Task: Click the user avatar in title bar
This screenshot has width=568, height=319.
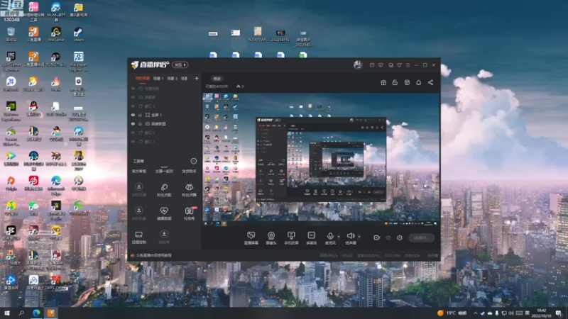Action: pyautogui.click(x=358, y=65)
